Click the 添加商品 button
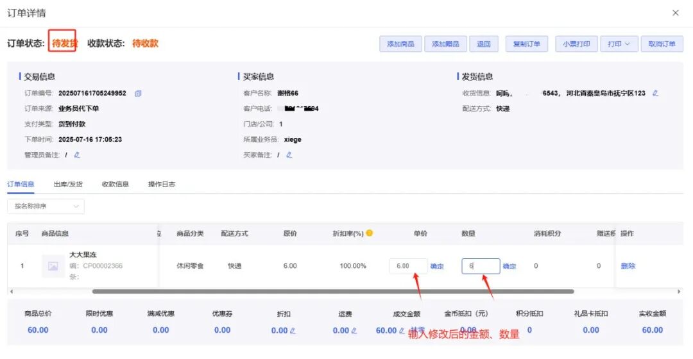This screenshot has width=693, height=359. pyautogui.click(x=400, y=44)
